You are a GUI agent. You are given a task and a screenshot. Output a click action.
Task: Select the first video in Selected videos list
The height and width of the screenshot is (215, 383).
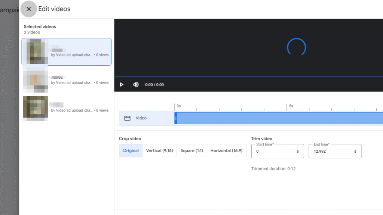66,52
